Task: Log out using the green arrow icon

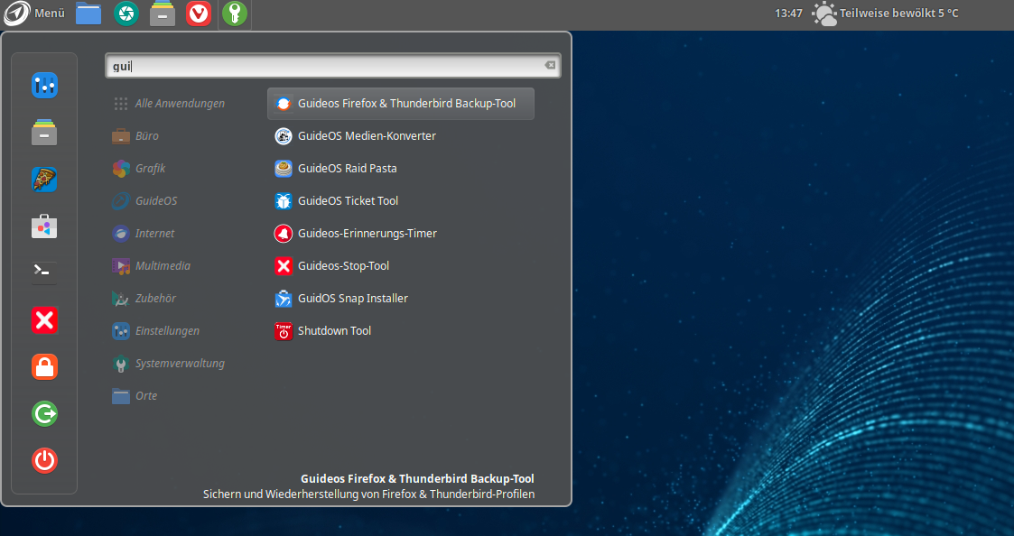Action: coord(44,414)
